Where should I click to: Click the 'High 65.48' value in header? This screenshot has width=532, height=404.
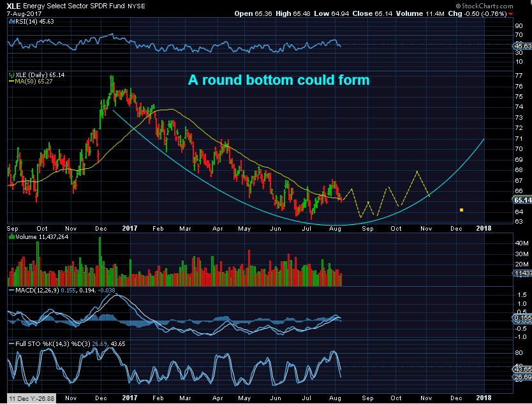(293, 13)
